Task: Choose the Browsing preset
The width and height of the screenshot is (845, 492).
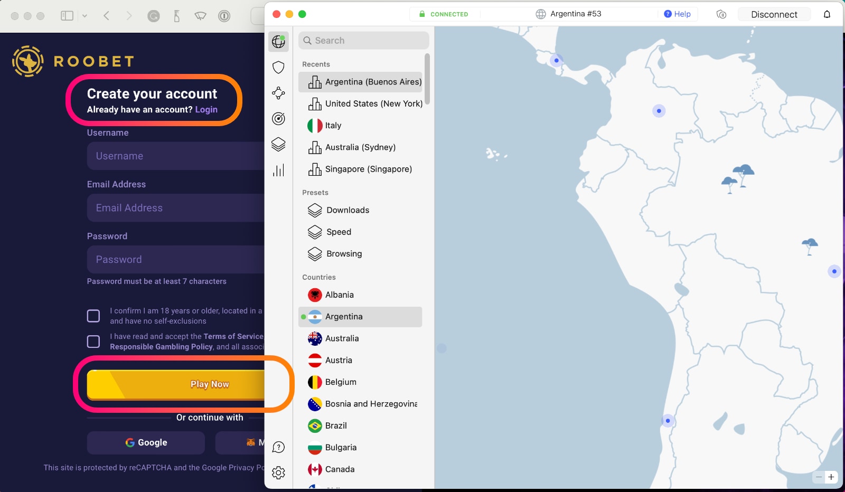Action: tap(360, 254)
